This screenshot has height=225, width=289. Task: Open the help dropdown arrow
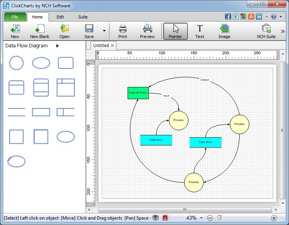point(281,17)
